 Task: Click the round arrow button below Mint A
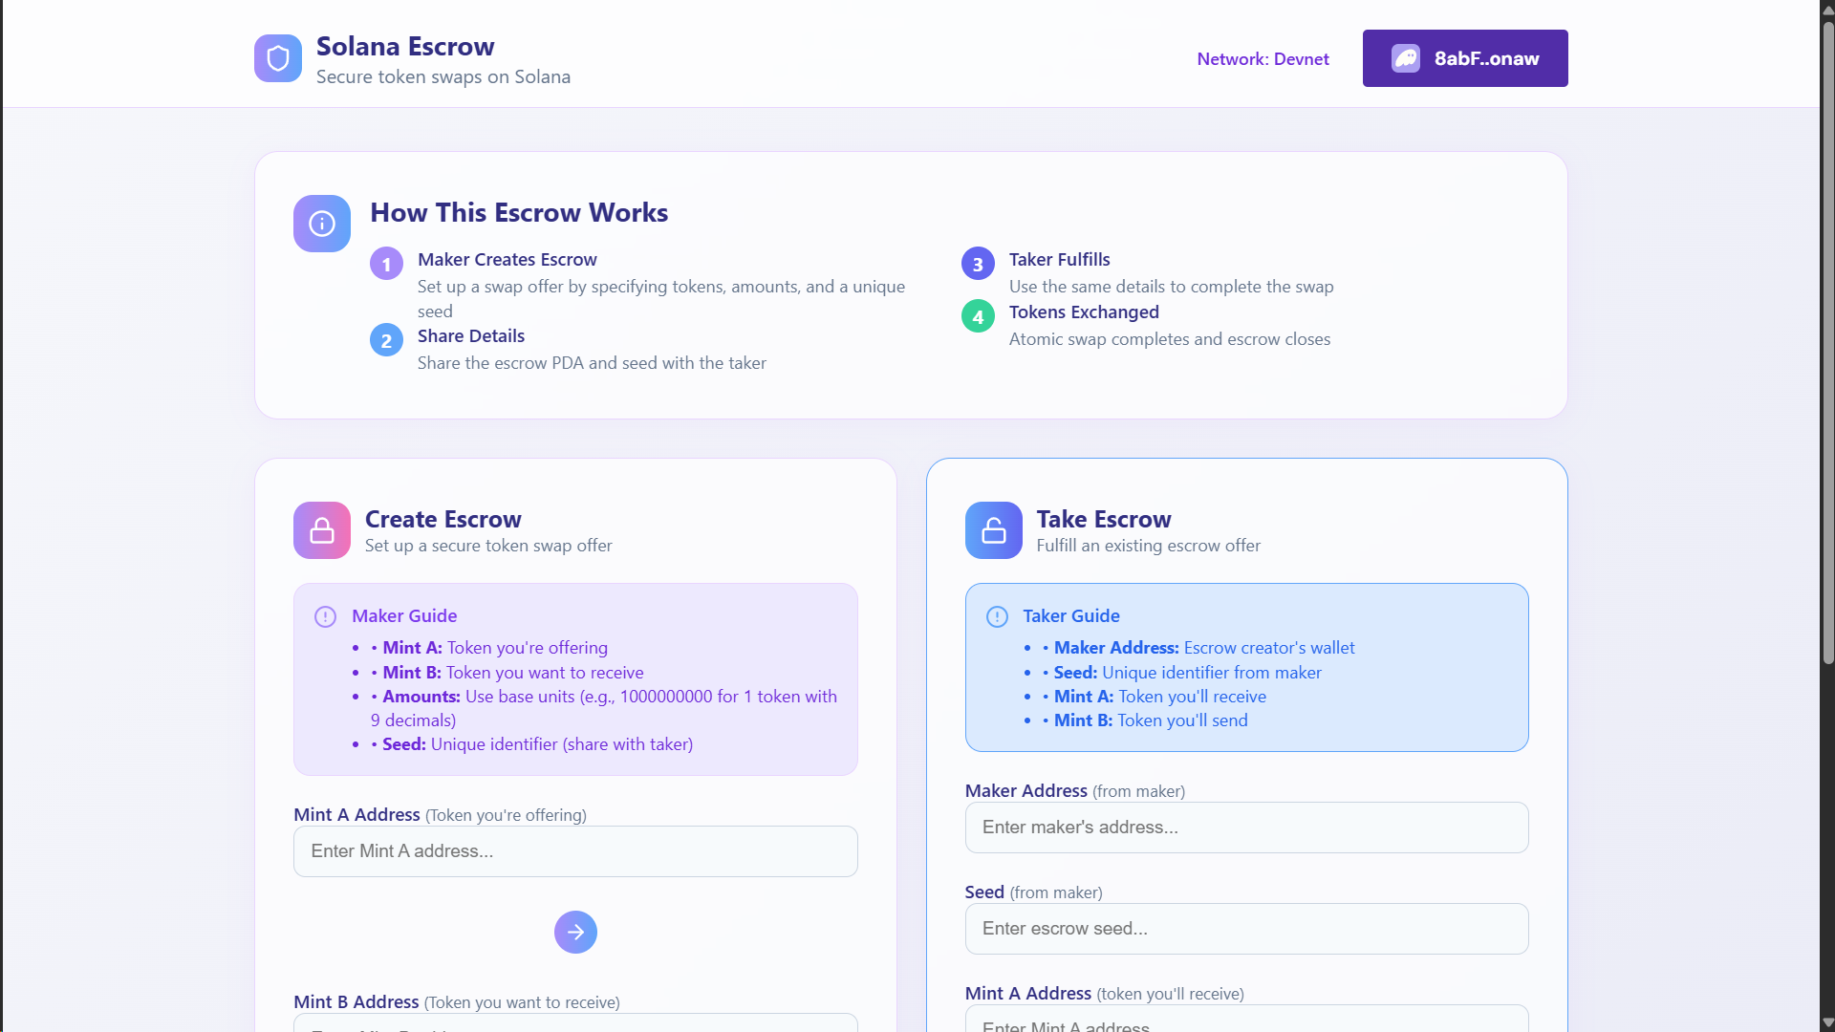tap(575, 932)
